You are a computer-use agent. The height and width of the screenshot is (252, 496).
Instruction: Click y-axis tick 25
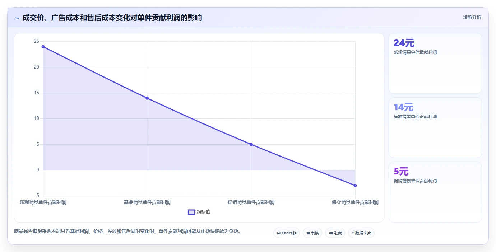(36, 41)
